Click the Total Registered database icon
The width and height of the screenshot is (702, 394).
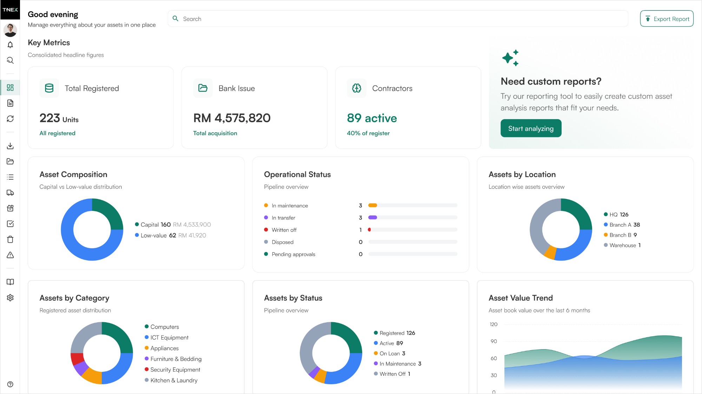click(x=49, y=88)
